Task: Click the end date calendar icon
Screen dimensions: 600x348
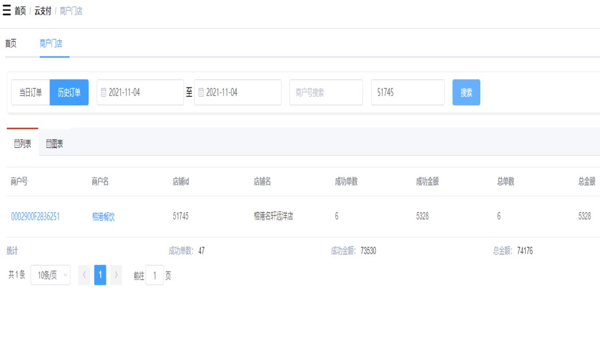Action: pos(201,93)
